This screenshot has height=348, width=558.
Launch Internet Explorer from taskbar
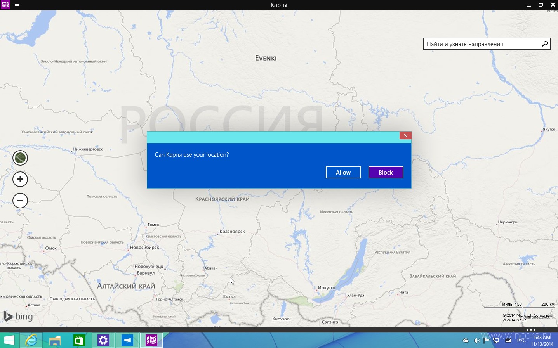[31, 340]
